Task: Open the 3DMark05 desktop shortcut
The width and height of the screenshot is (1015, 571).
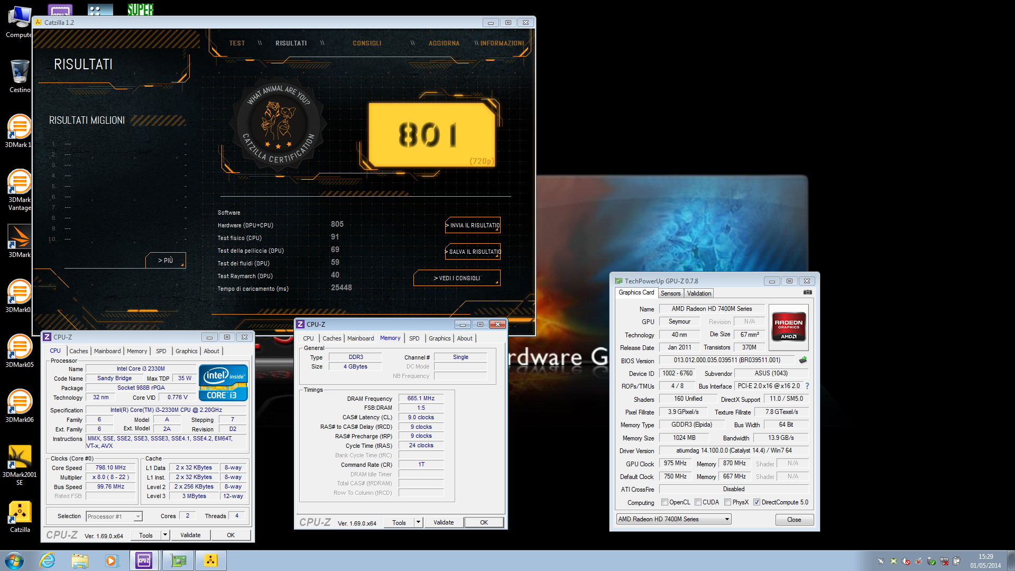Action: [x=20, y=351]
